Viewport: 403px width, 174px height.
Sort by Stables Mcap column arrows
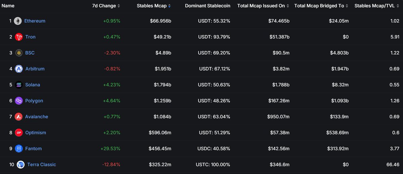pyautogui.click(x=169, y=6)
